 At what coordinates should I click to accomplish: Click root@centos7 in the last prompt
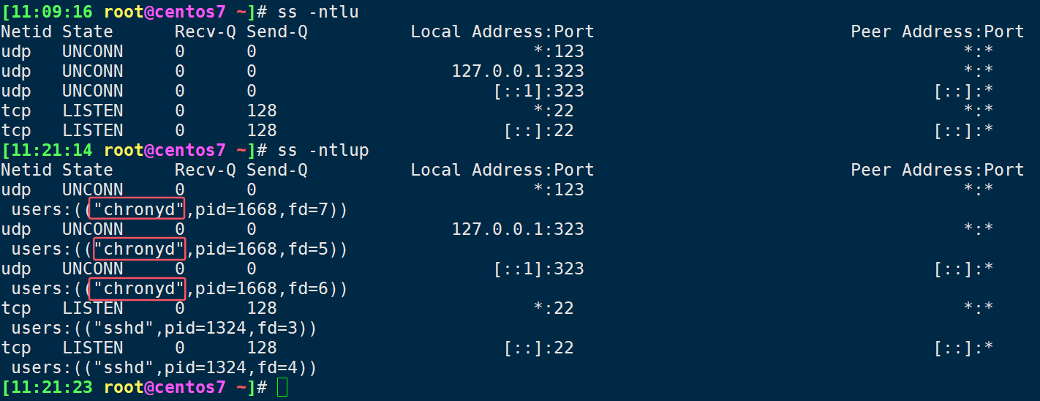pos(165,387)
